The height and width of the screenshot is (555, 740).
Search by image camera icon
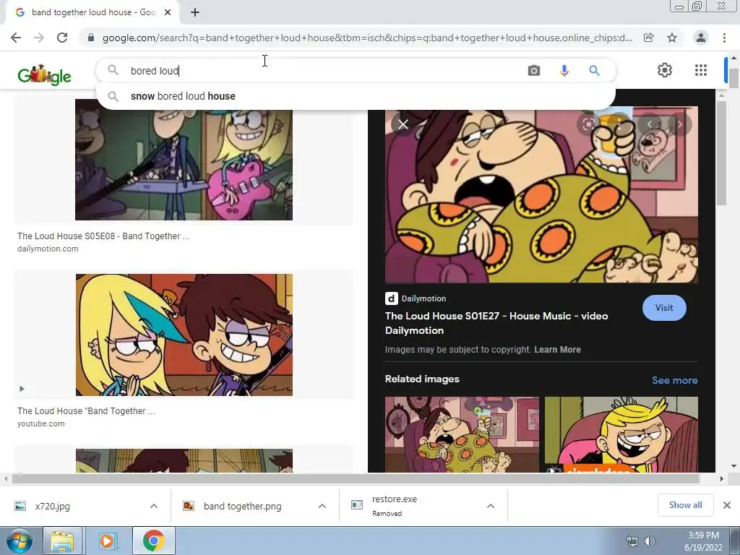[534, 71]
